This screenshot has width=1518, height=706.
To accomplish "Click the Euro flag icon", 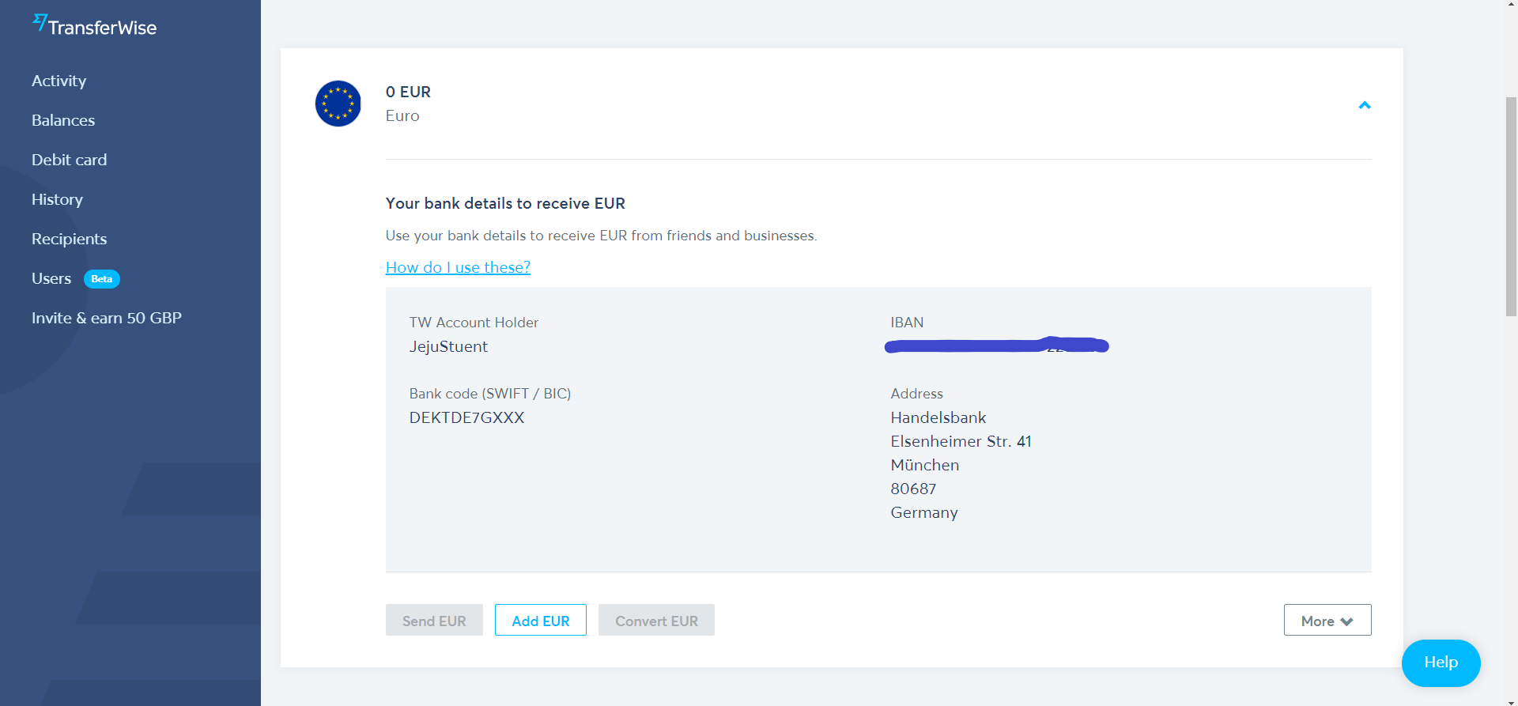I will coord(338,104).
